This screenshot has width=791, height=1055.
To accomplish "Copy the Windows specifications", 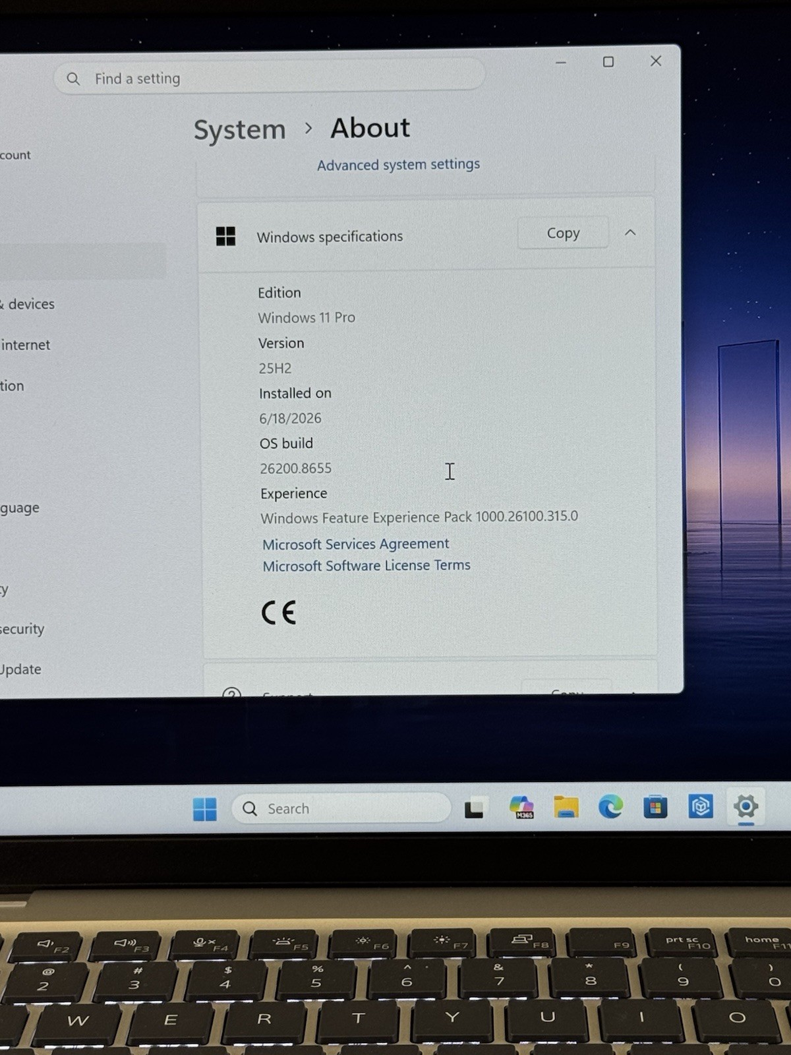I will click(x=563, y=233).
